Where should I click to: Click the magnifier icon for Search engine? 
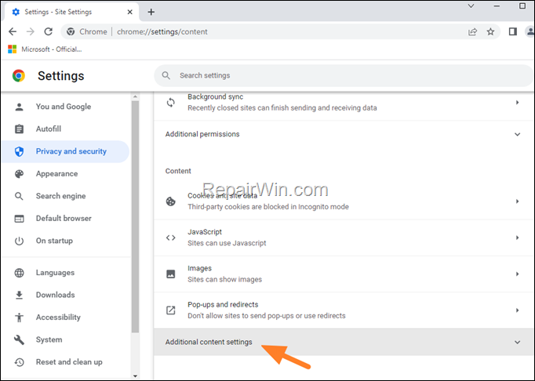click(x=19, y=196)
